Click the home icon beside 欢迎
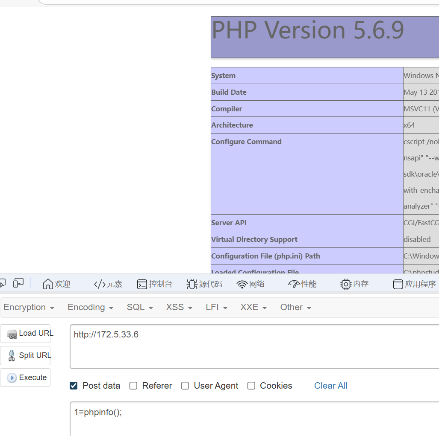Screen dimensions: 439x436 tap(48, 284)
